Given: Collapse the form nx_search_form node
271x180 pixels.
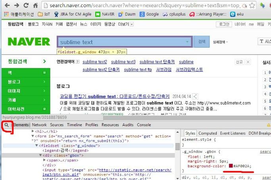Looking at the screenshot, I should pyautogui.click(x=33, y=136).
